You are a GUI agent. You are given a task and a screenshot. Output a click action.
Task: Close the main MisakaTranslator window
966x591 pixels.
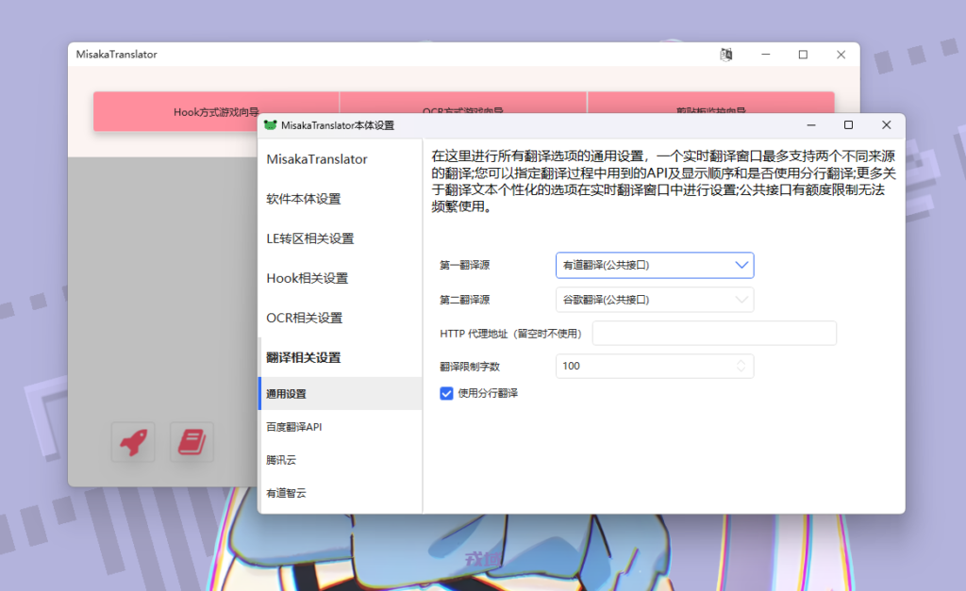841,54
